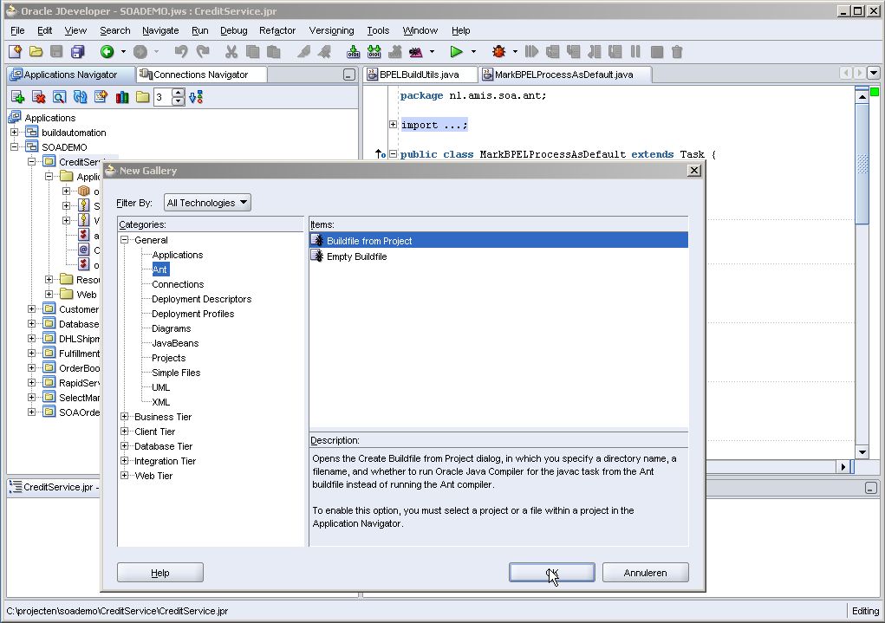This screenshot has height=623, width=885.
Task: Click the Open folder toolbar icon
Action: pos(36,52)
